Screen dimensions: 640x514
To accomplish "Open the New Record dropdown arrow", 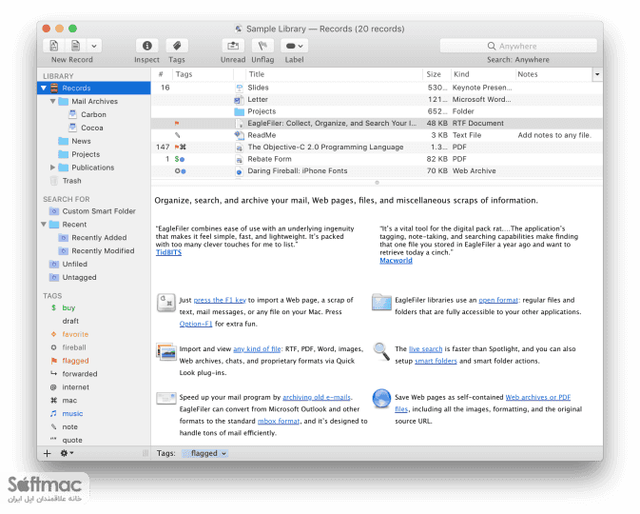I will coord(94,46).
